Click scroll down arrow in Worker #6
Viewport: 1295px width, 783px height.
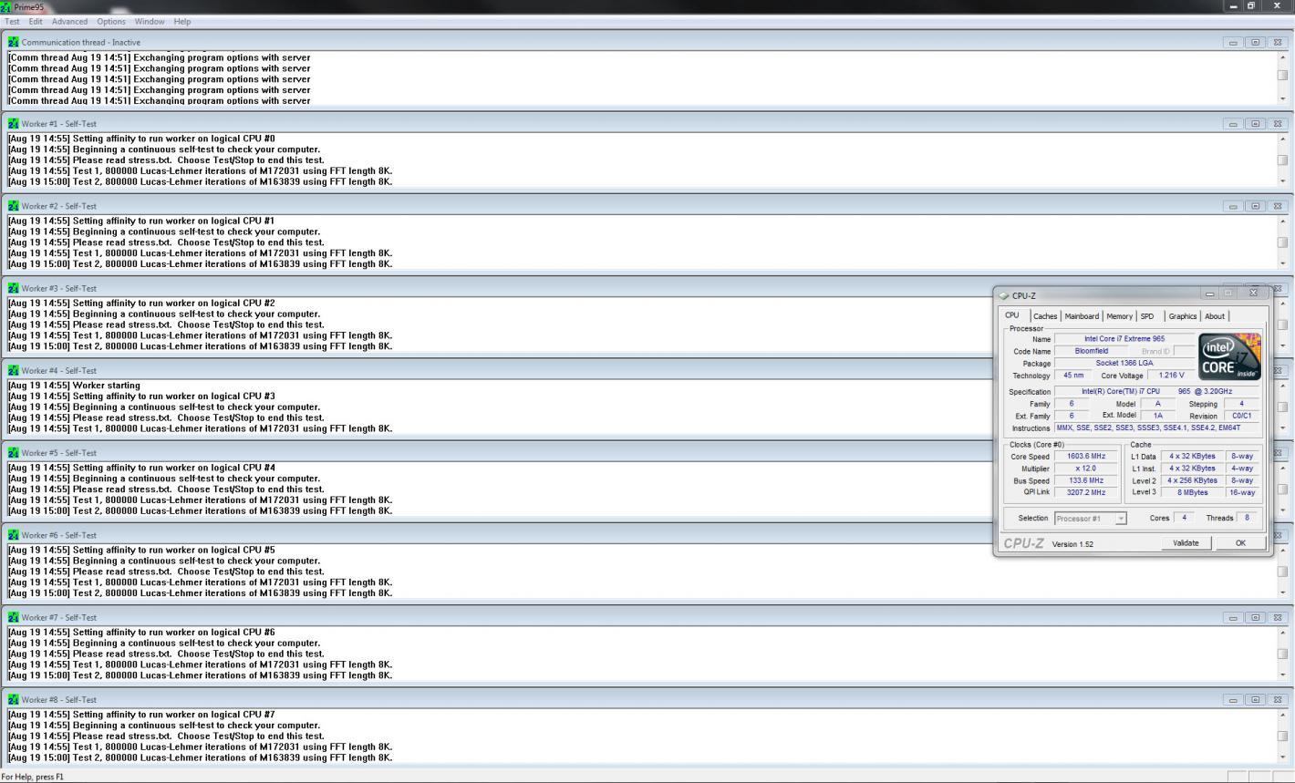1282,592
